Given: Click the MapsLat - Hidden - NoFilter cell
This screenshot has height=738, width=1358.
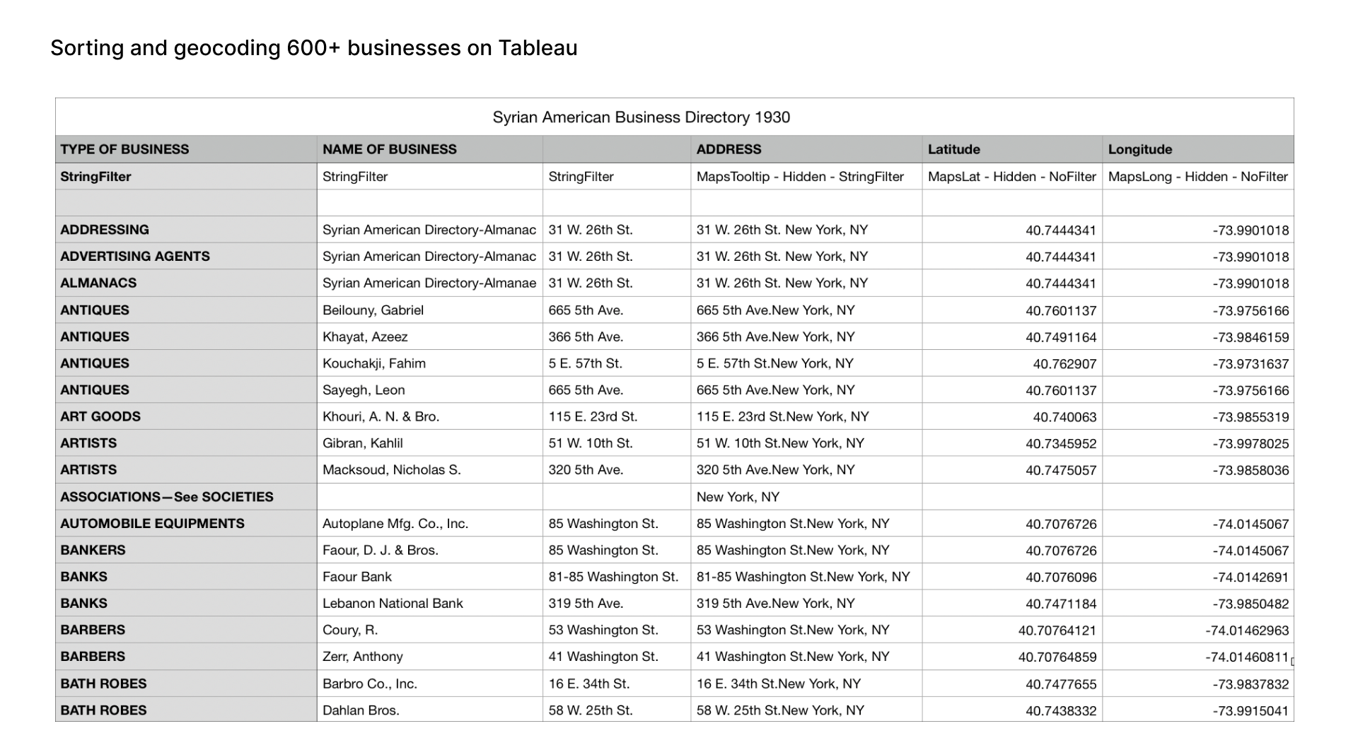Looking at the screenshot, I should (1011, 177).
